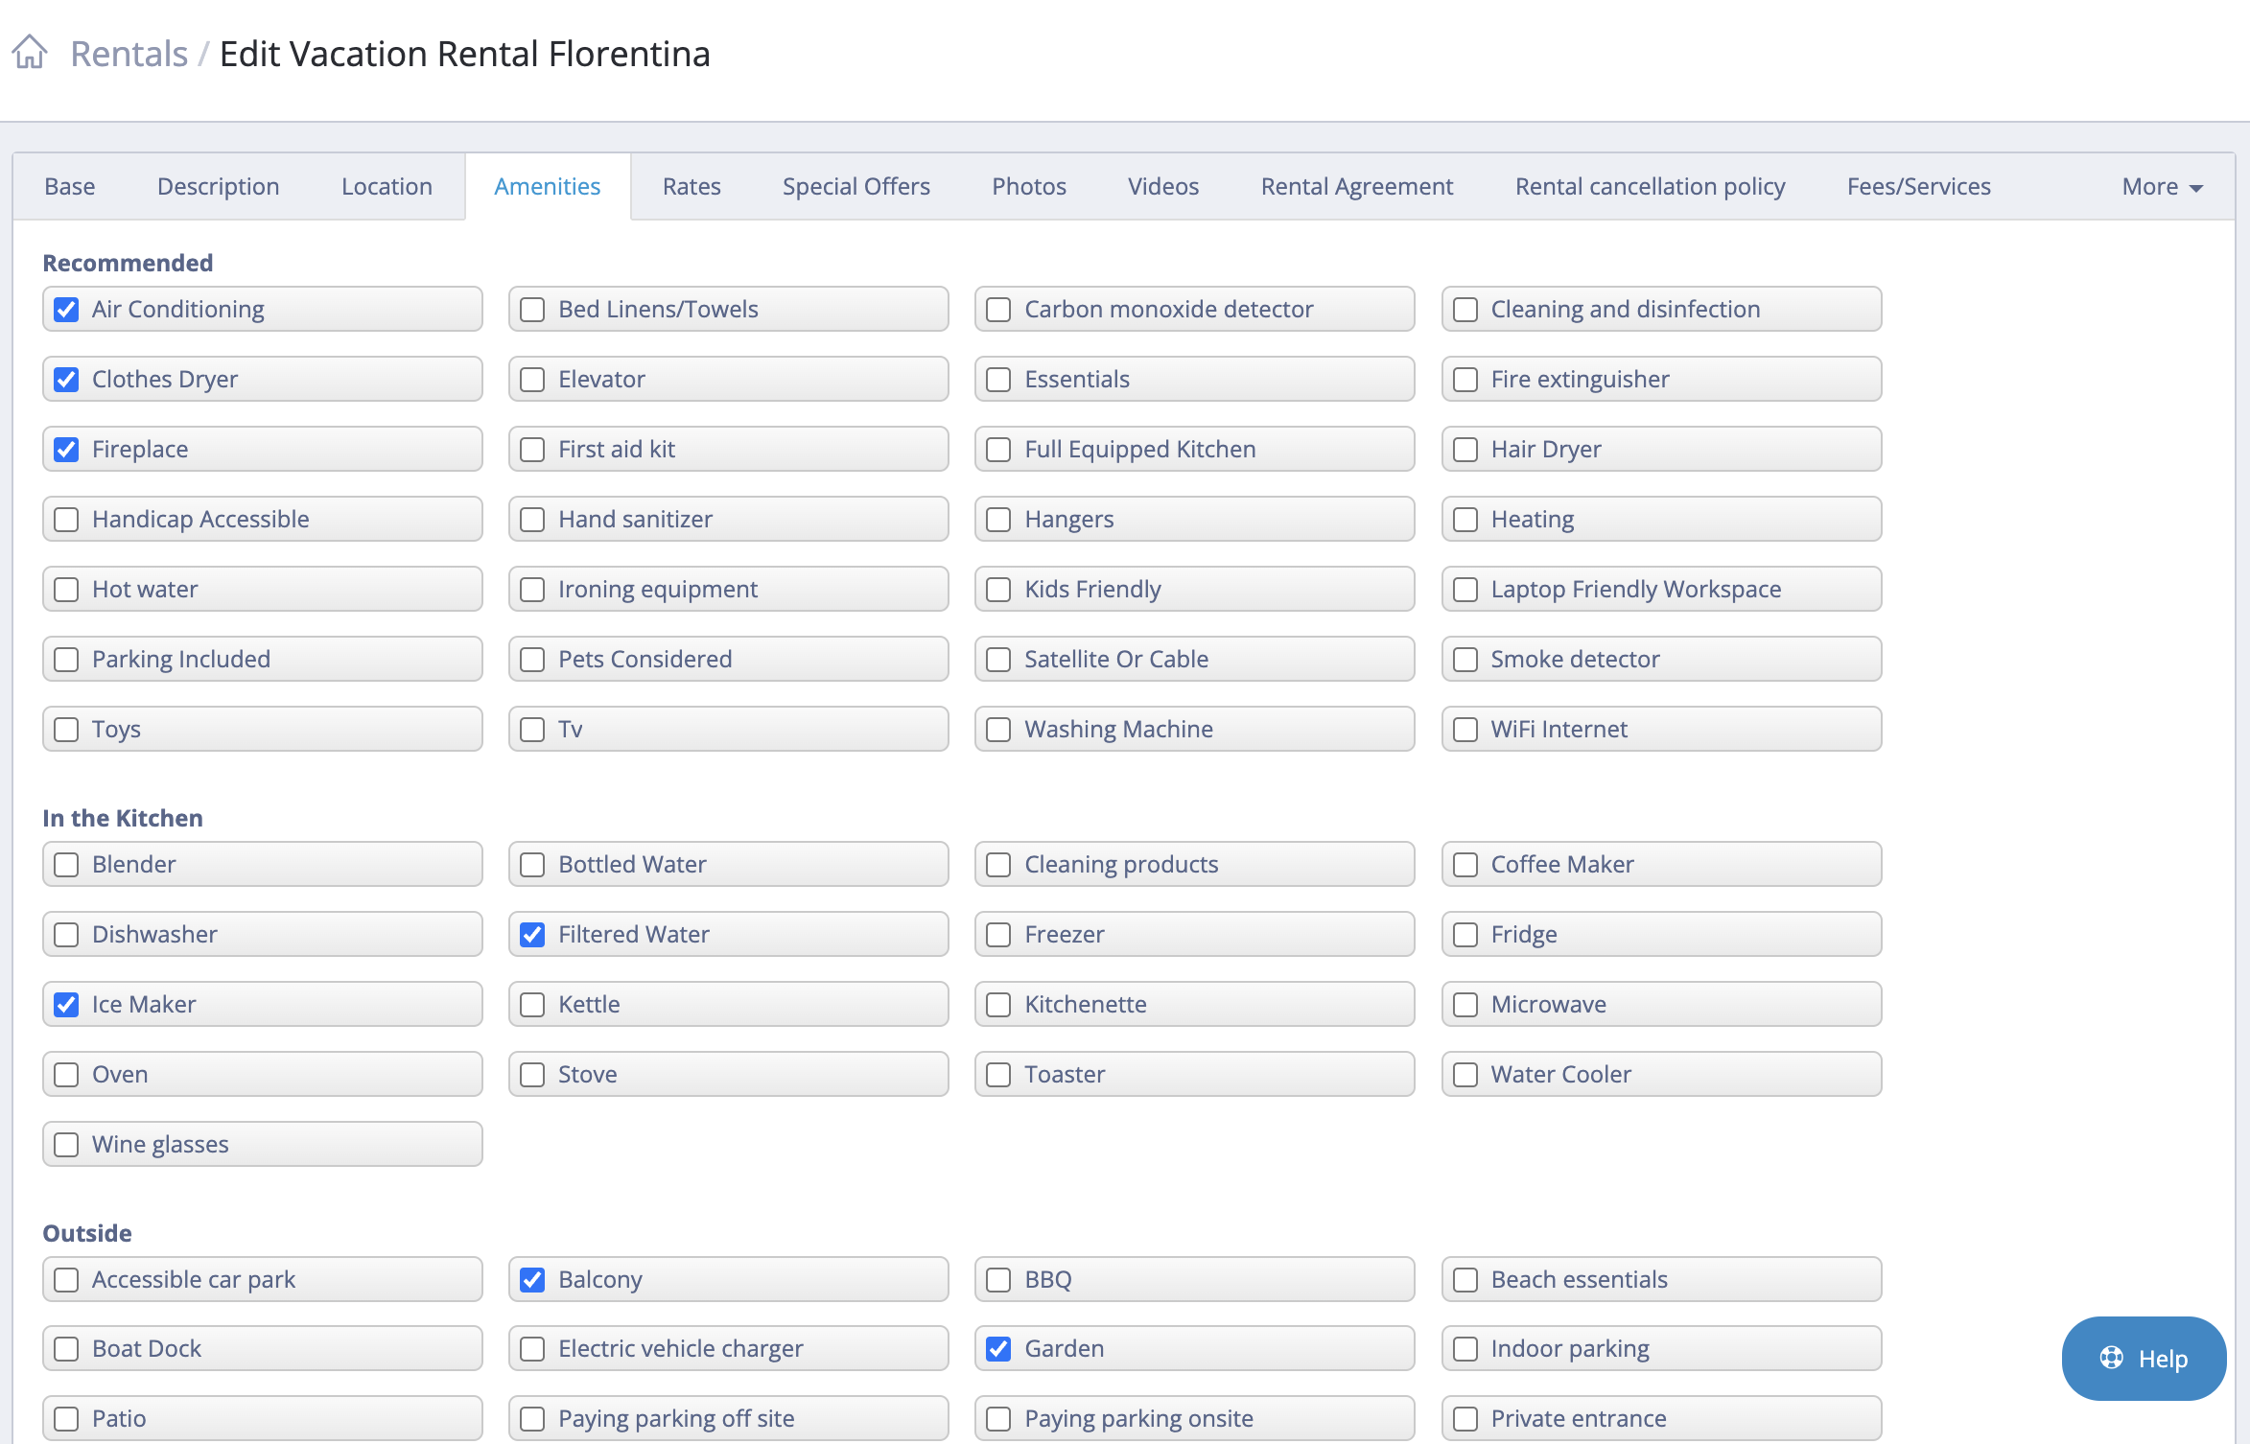Screen dimensions: 2250x1444
Task: Open the Rental Agreement tab
Action: click(x=1357, y=186)
